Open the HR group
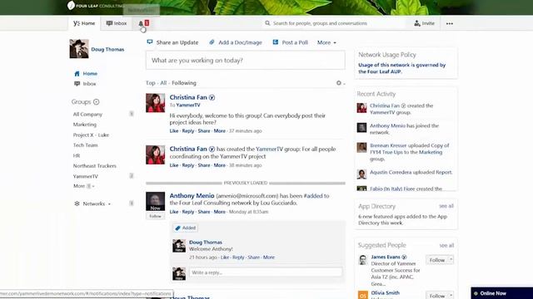This screenshot has height=299, width=533. [x=77, y=155]
